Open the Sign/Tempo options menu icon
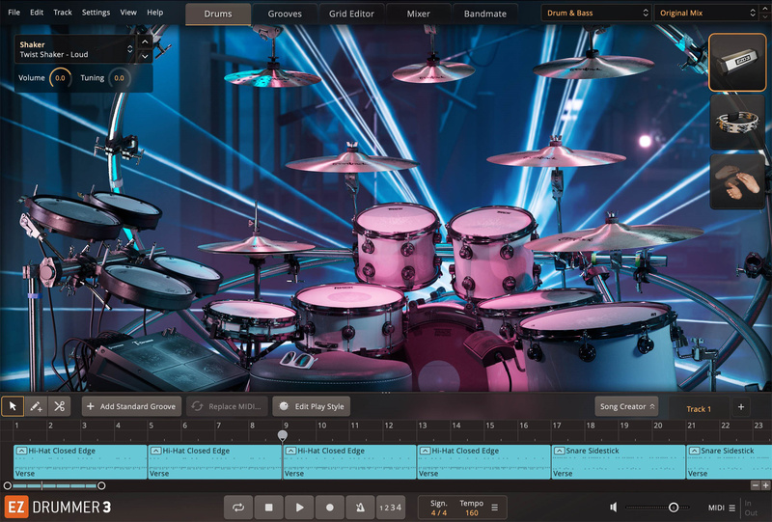The height and width of the screenshot is (522, 772). pos(495,508)
